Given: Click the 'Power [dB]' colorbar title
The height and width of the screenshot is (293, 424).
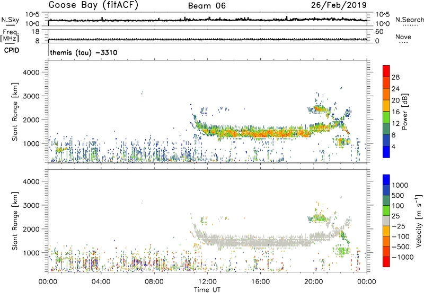Looking at the screenshot, I should [x=405, y=112].
